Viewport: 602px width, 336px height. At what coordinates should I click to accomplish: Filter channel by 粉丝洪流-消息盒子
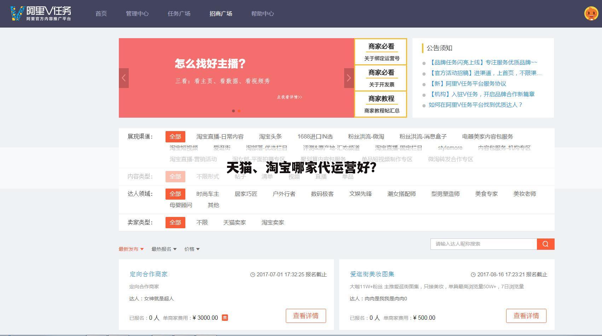[423, 137]
